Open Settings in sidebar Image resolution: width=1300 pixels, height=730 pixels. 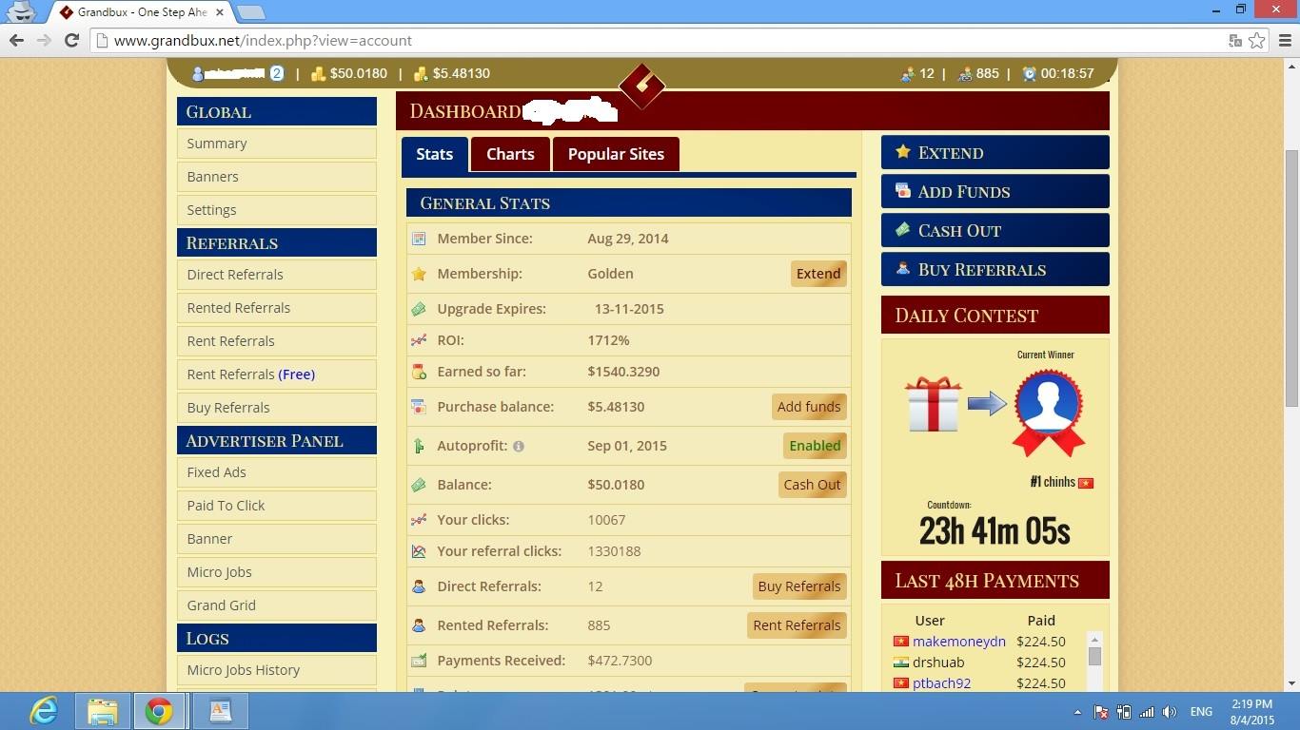tap(277, 210)
